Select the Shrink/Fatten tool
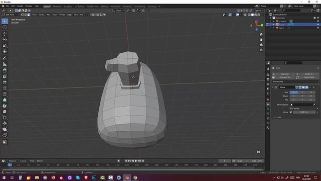This screenshot has width=321, height=181. (5, 123)
